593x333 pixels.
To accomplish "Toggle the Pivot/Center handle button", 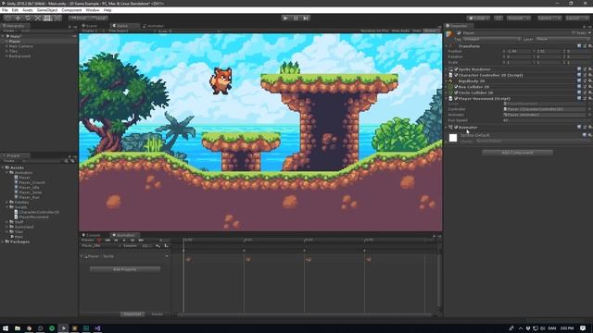I will pos(79,18).
